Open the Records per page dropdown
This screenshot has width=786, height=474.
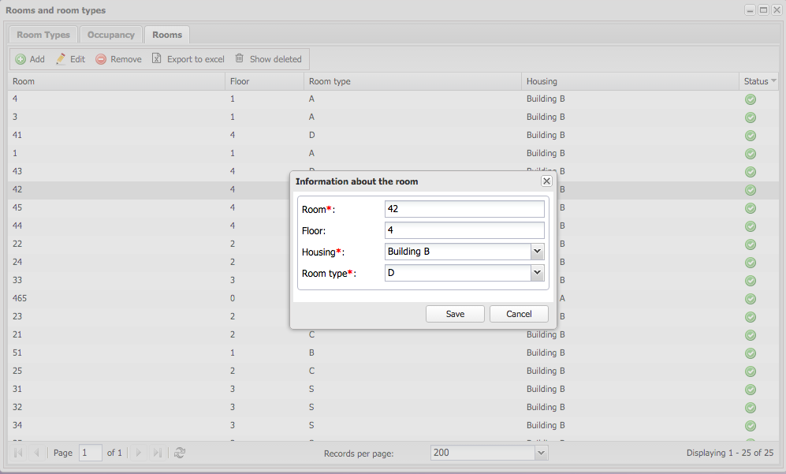tap(541, 453)
